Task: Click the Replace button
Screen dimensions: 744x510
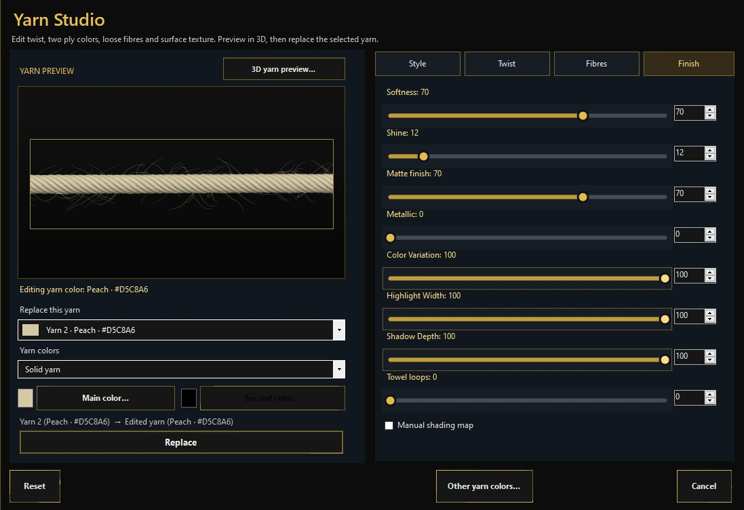Action: coord(181,442)
